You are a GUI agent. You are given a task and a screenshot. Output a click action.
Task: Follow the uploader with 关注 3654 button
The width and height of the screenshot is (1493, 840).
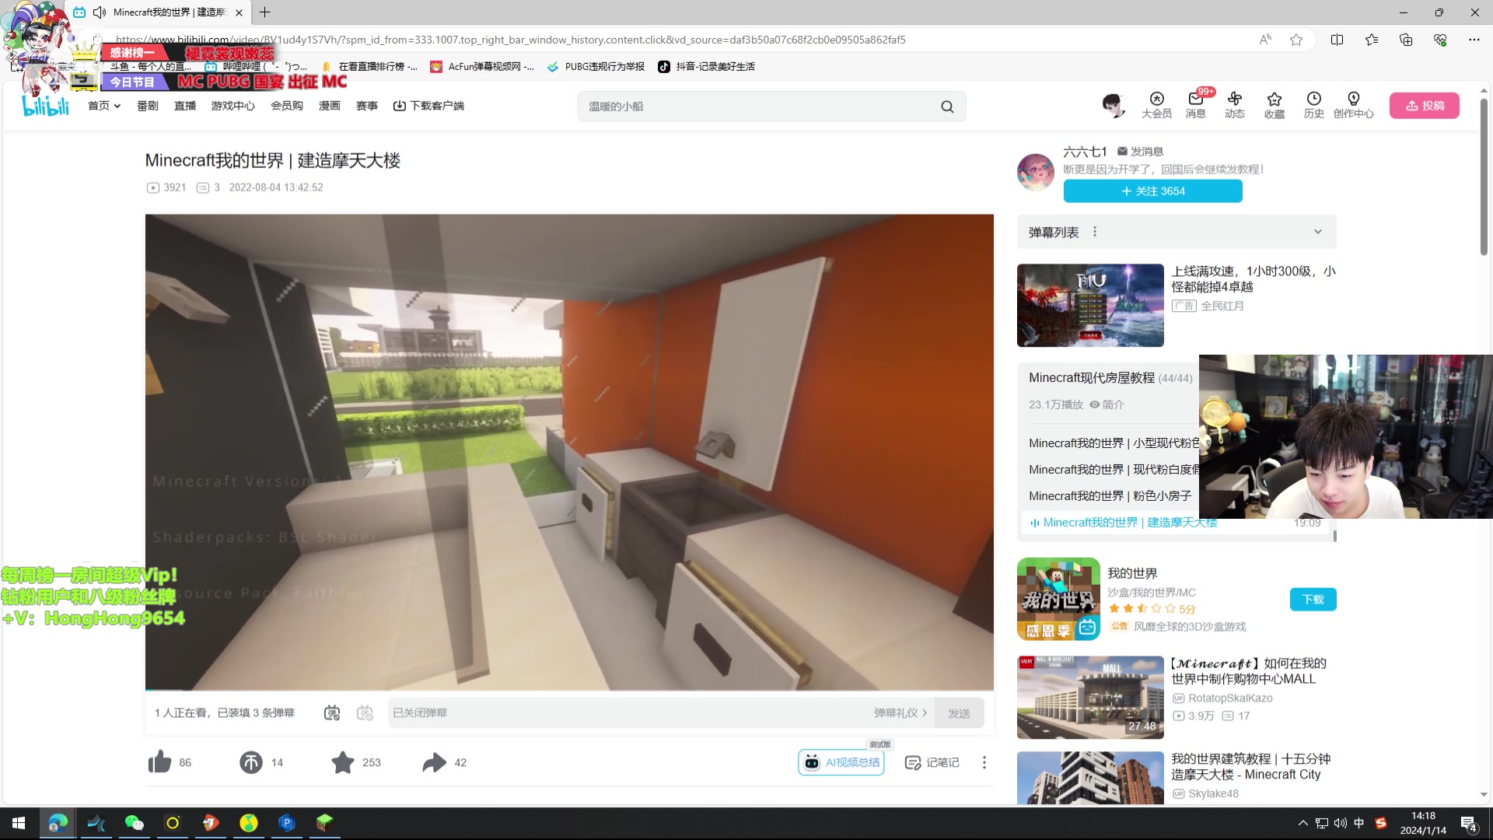coord(1152,191)
